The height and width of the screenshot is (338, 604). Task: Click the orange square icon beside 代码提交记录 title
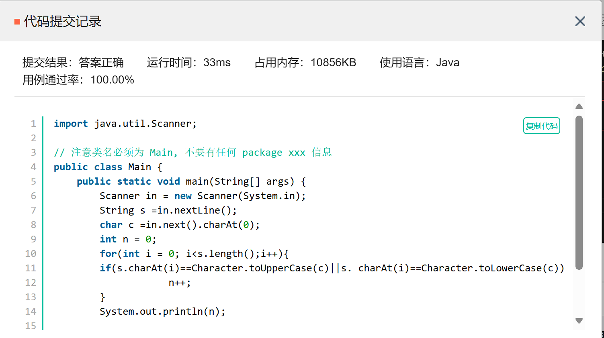pyautogui.click(x=16, y=21)
